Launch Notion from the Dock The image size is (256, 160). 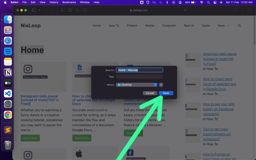8,72
